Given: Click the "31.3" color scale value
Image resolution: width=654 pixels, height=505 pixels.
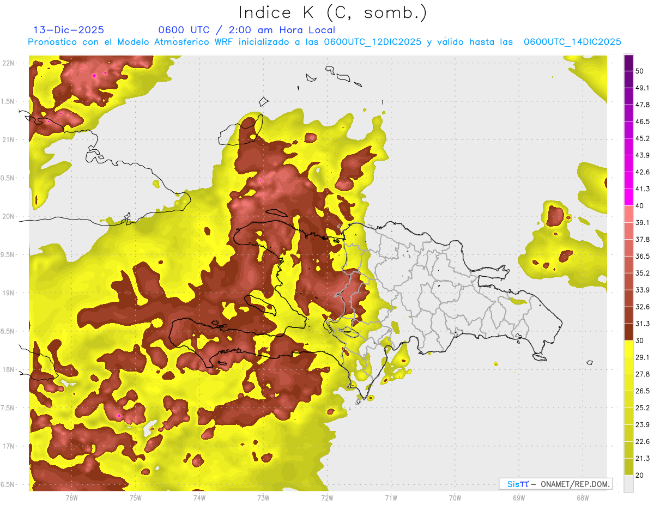Looking at the screenshot, I should point(643,324).
